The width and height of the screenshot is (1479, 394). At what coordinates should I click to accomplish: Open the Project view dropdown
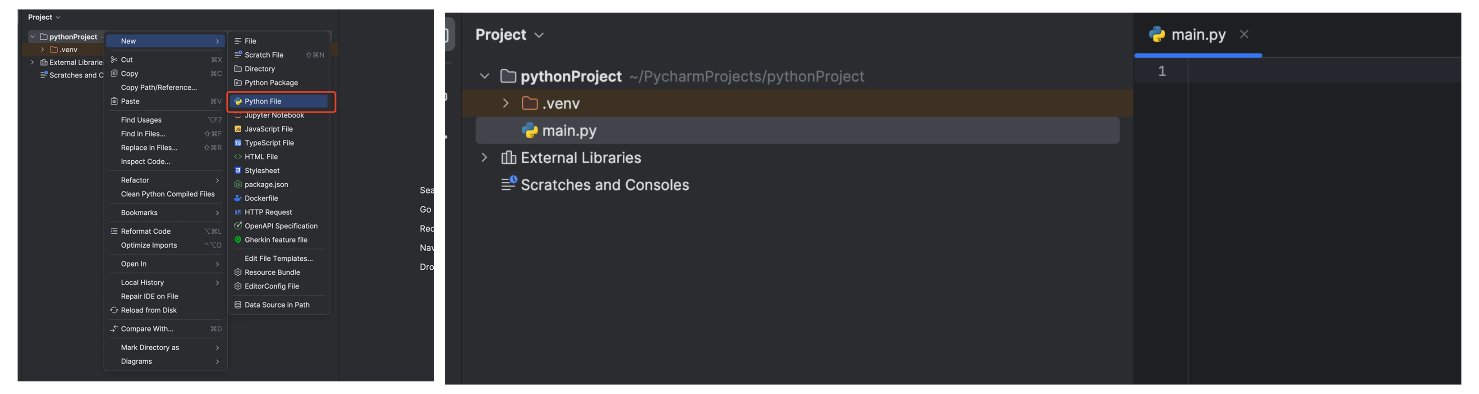click(x=509, y=35)
